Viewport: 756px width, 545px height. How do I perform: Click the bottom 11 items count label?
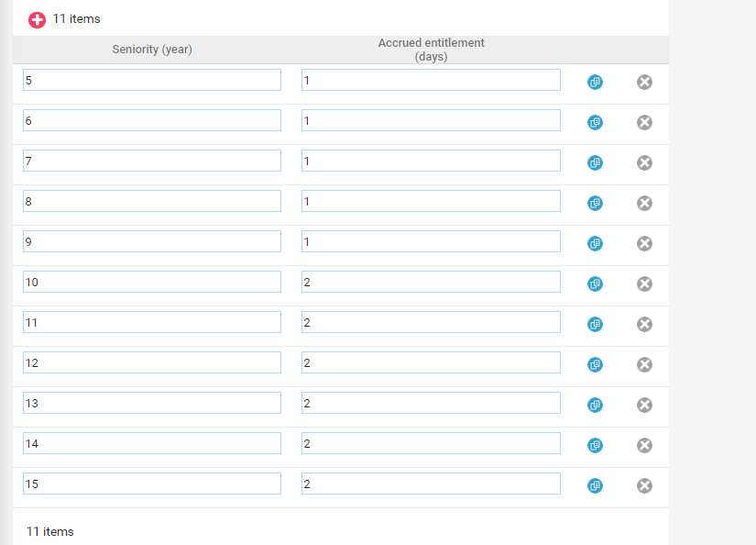50,531
